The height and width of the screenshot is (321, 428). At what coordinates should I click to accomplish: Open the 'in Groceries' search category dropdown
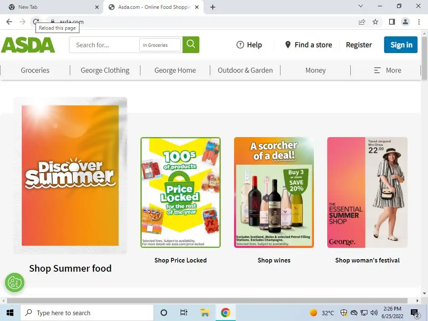(x=160, y=45)
